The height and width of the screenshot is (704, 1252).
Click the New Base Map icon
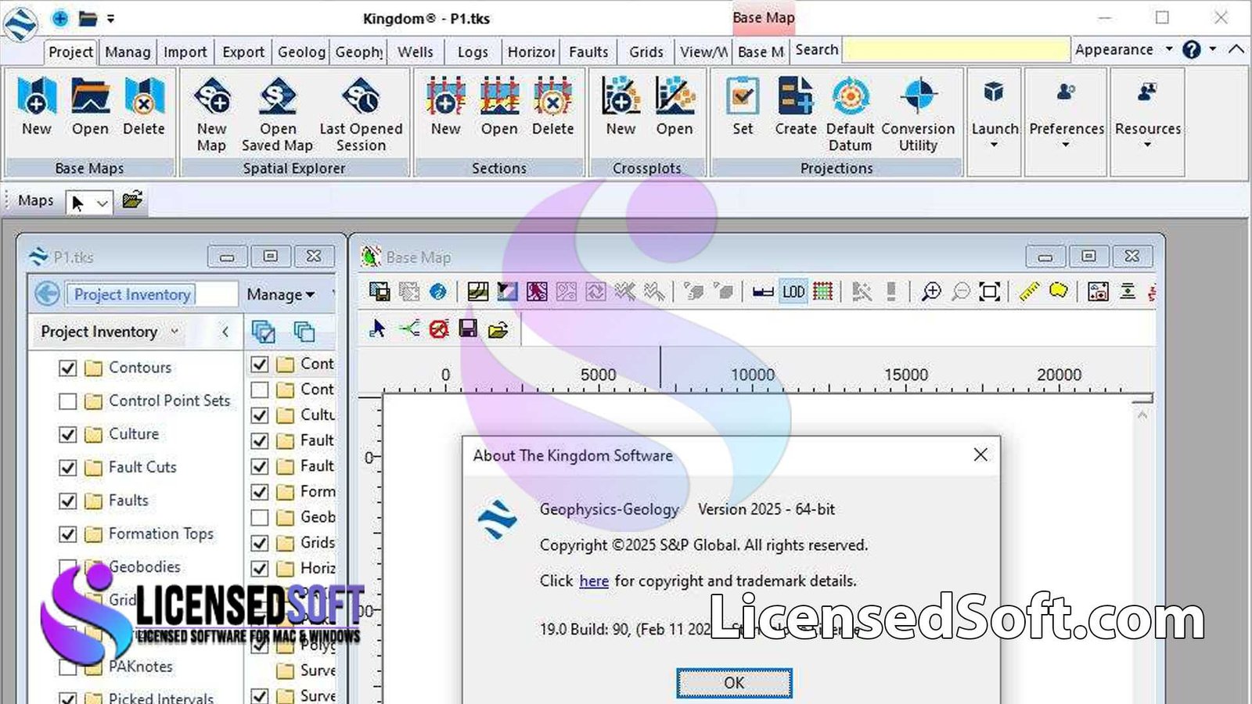point(36,97)
